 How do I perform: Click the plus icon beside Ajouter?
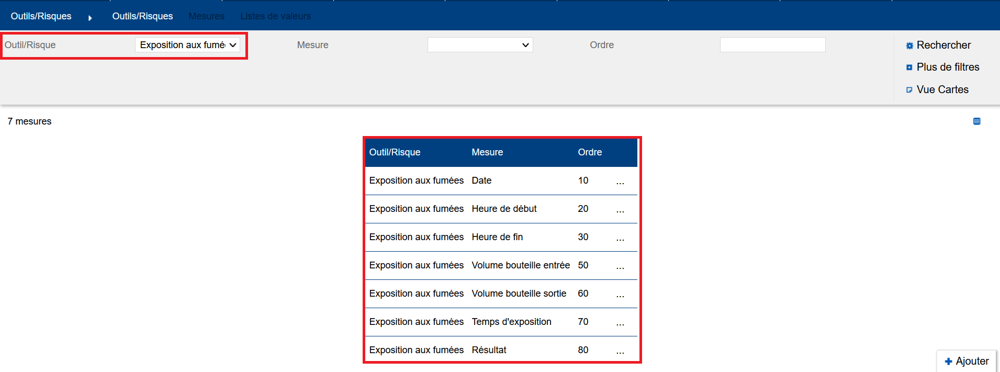coord(948,362)
